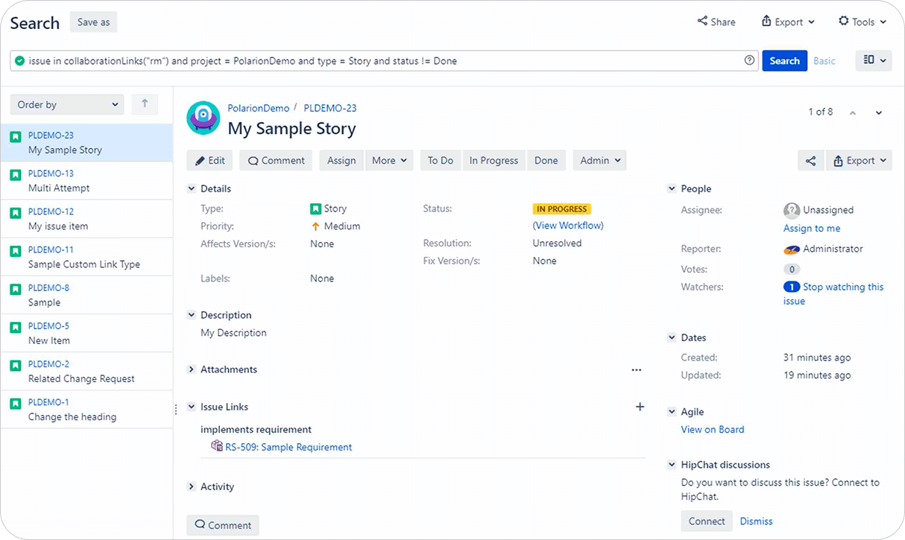
Task: Open the Tools dropdown menu
Action: click(863, 22)
